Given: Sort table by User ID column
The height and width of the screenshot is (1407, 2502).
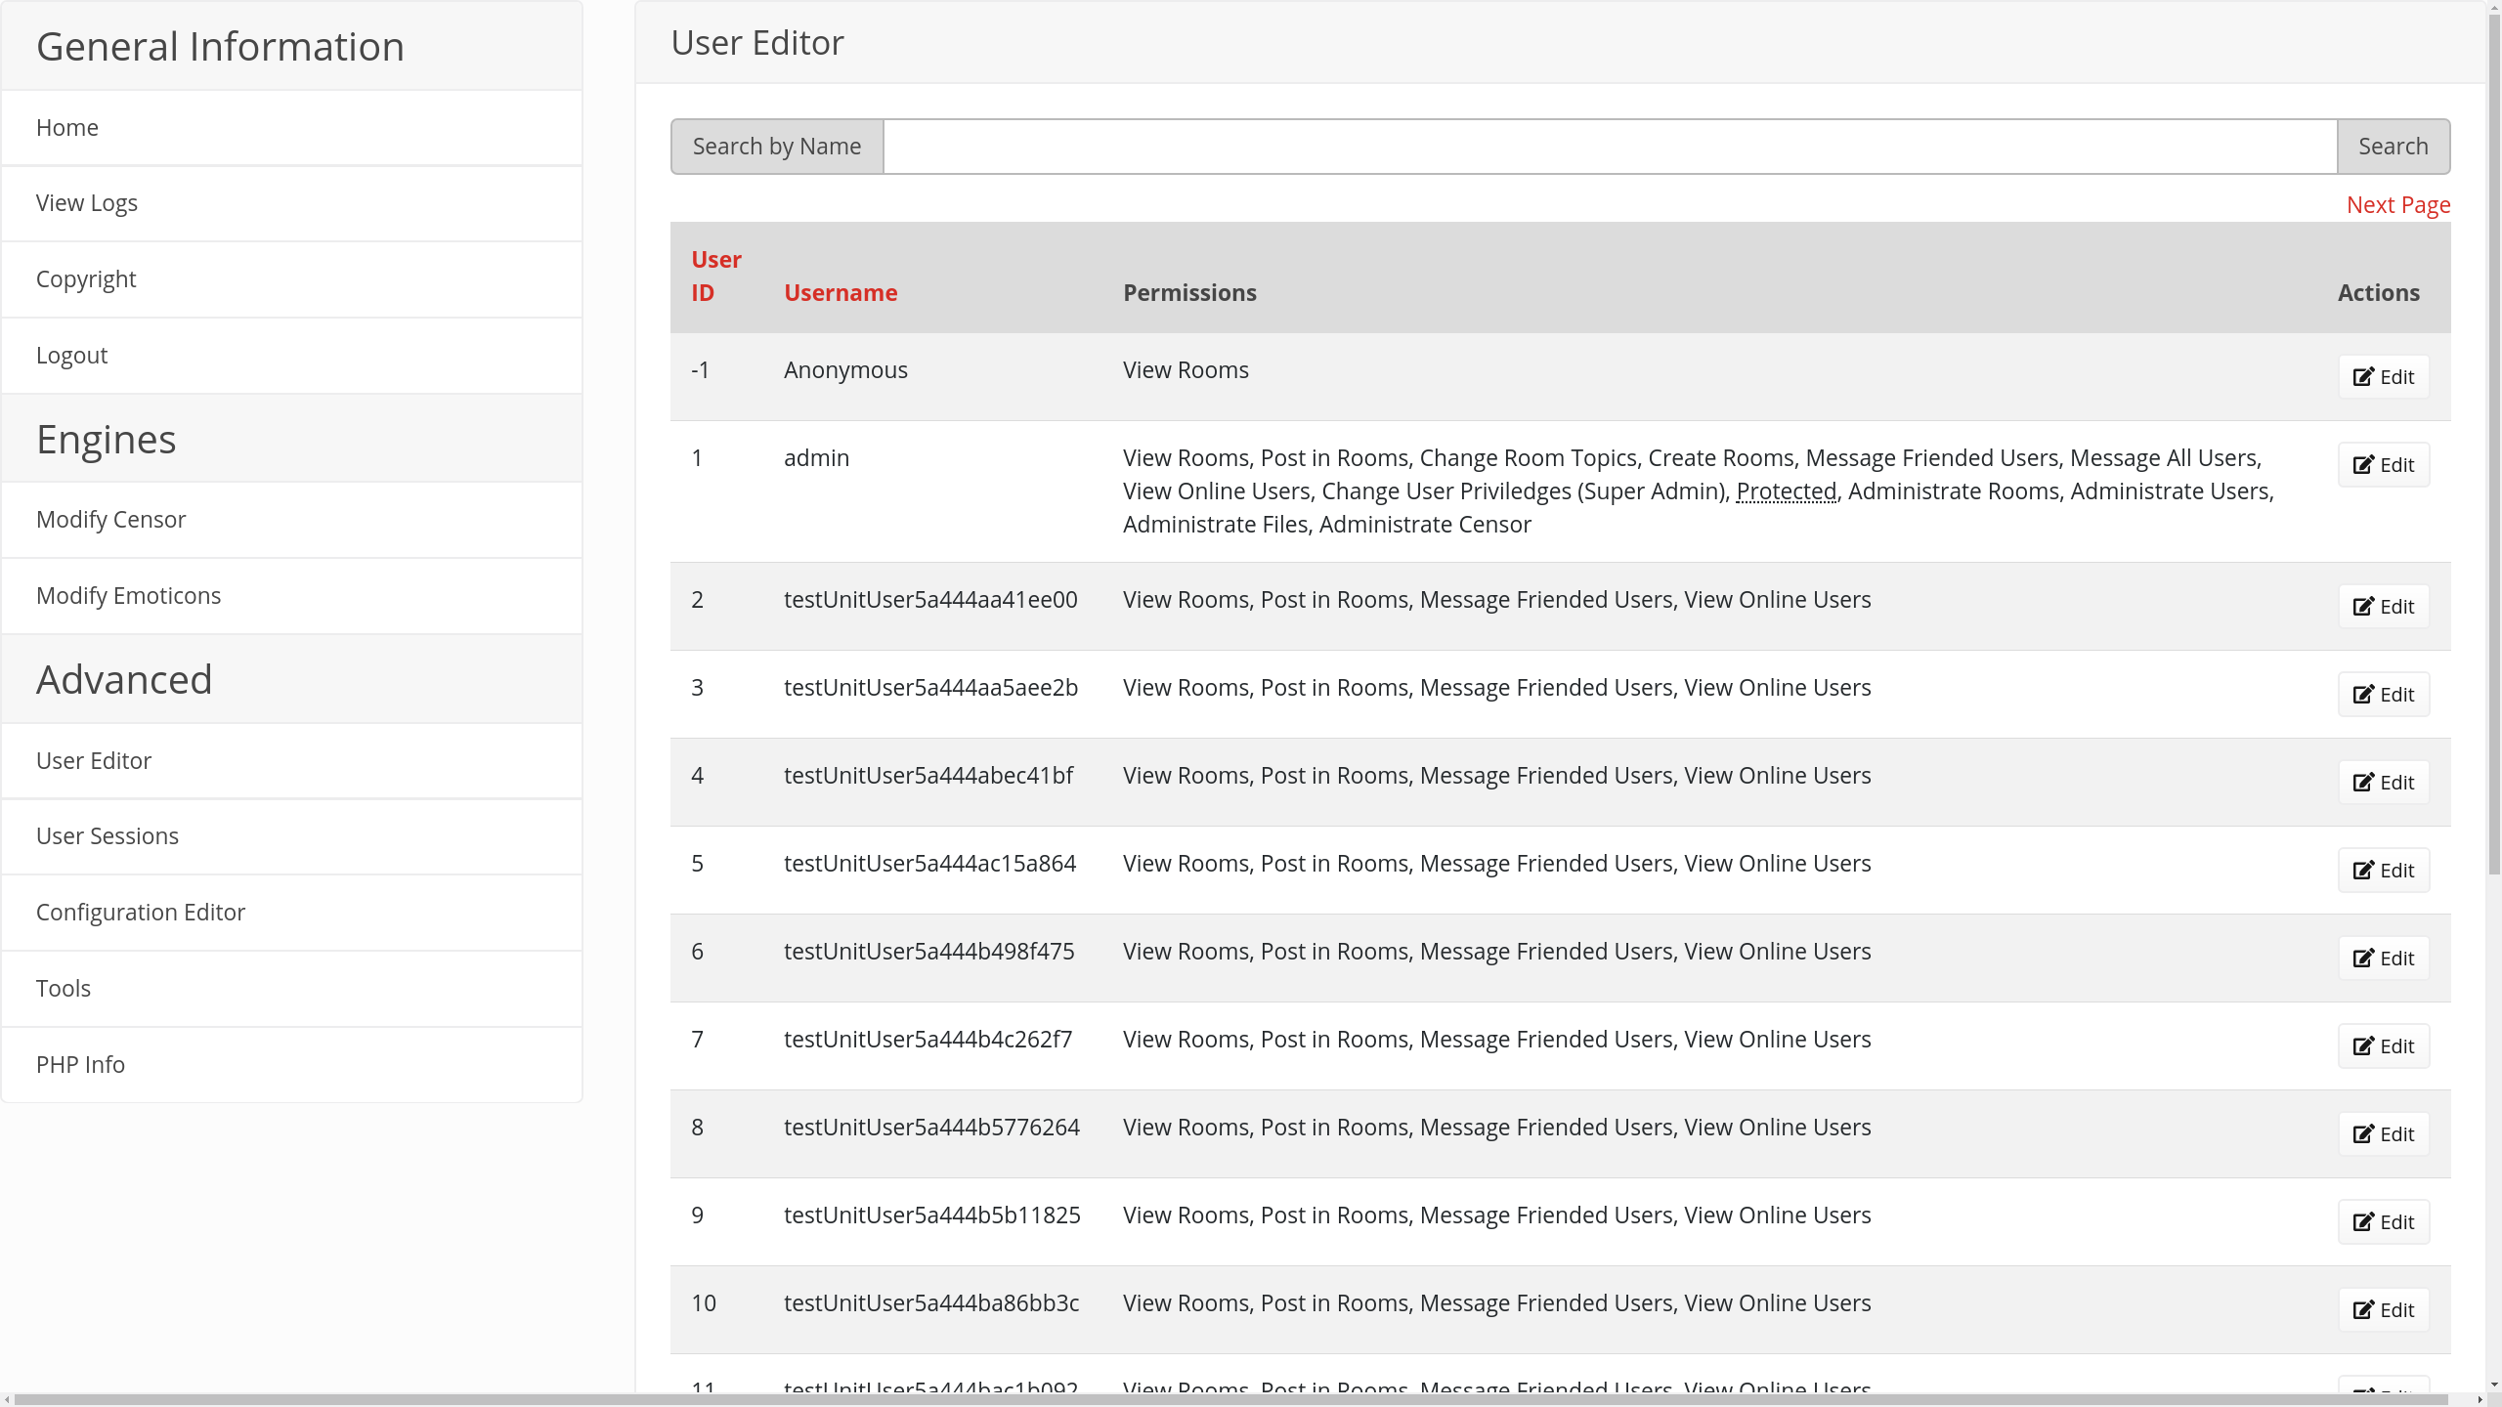Looking at the screenshot, I should click(x=715, y=276).
